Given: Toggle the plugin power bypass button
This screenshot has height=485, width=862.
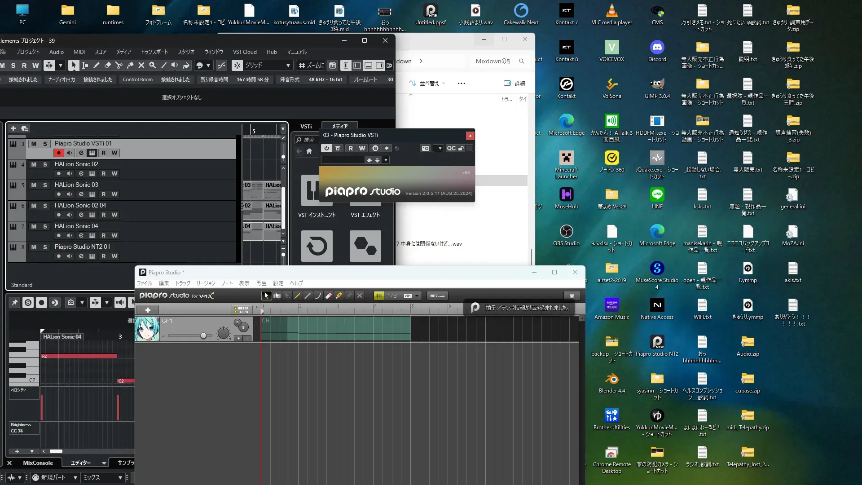Looking at the screenshot, I should (326, 148).
